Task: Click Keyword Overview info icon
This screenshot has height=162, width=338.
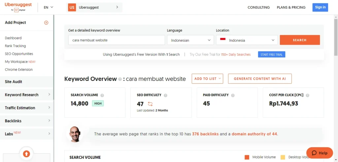Action: pyautogui.click(x=120, y=79)
